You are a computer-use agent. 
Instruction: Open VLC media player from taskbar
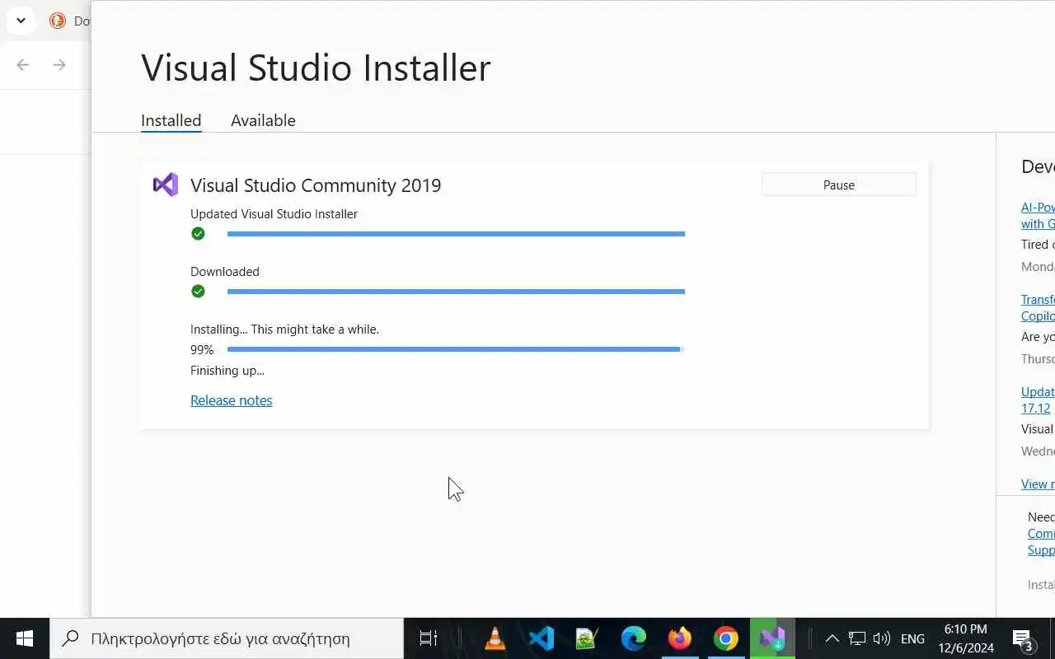tap(495, 638)
